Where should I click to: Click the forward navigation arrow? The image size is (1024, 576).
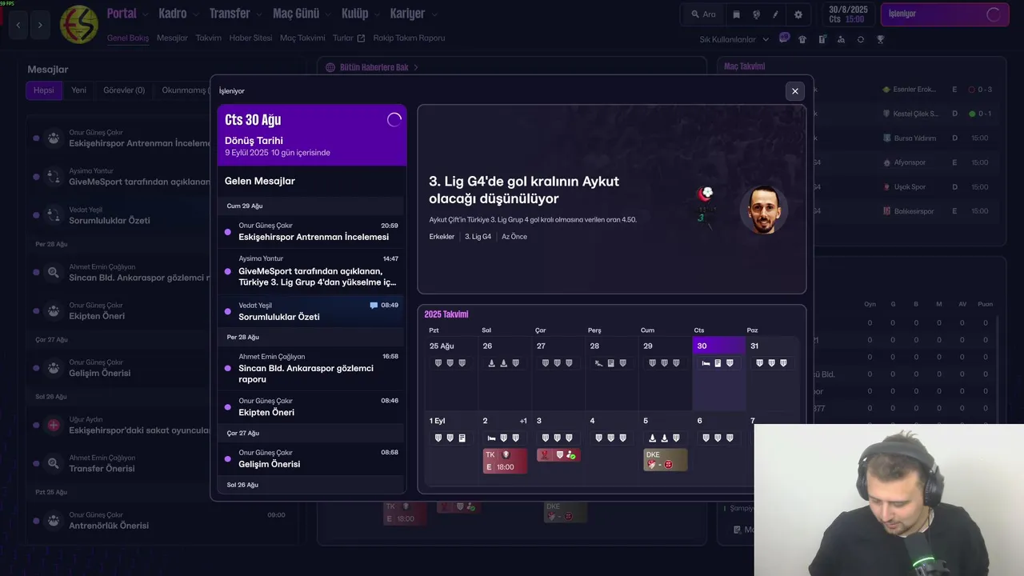coord(40,26)
